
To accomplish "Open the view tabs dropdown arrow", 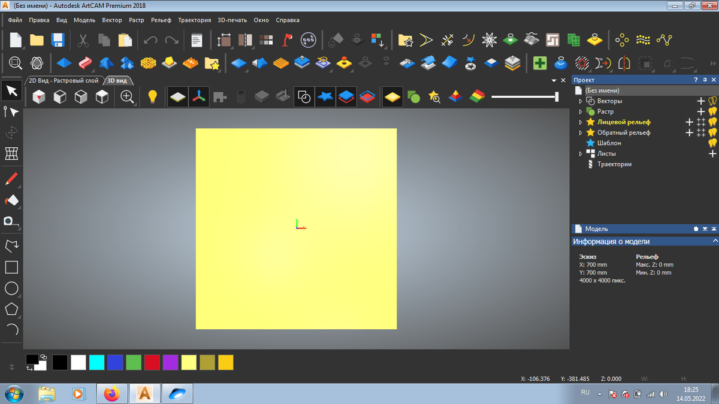I will 554,80.
